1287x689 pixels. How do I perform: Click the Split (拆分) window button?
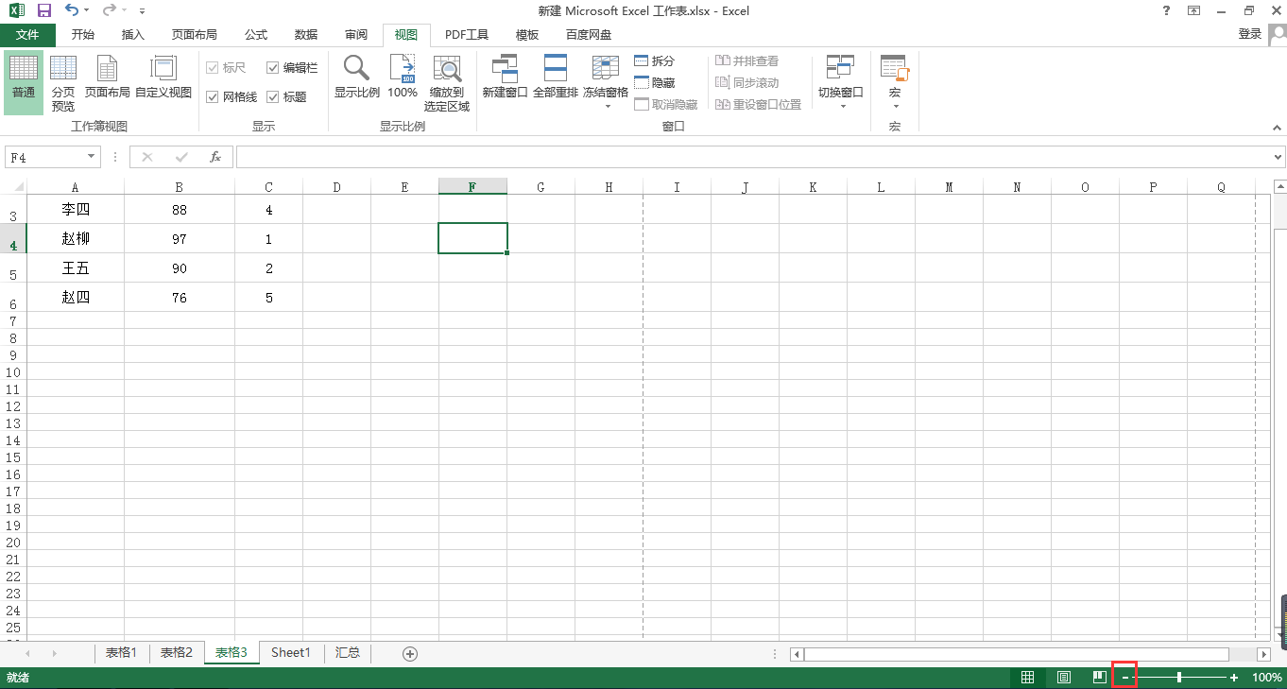[655, 61]
